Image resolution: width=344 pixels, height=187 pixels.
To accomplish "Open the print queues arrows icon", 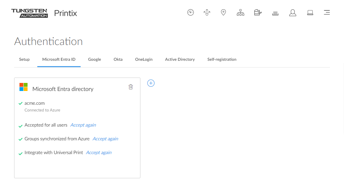I will (207, 12).
